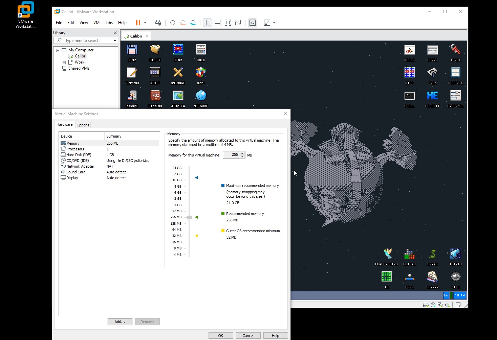Click the take snapshot clock icon
497x340 pixels.
[x=172, y=23]
